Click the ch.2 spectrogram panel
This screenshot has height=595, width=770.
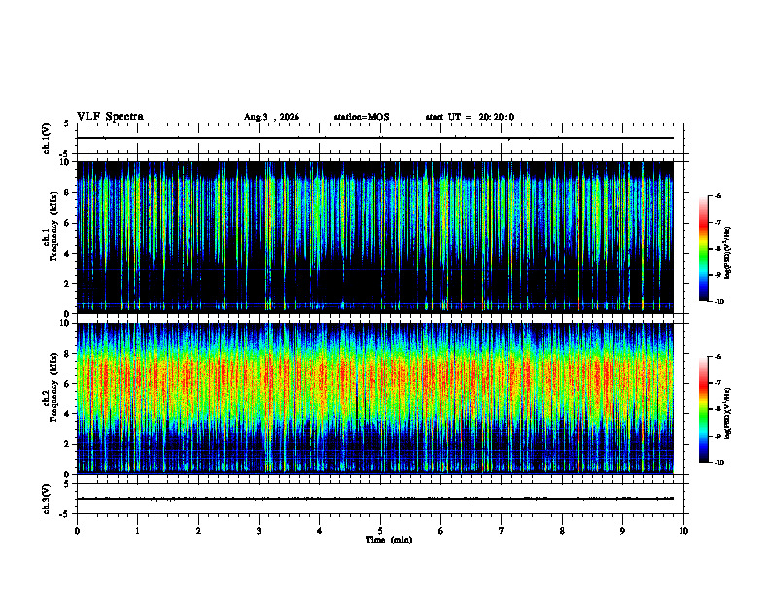[374, 399]
